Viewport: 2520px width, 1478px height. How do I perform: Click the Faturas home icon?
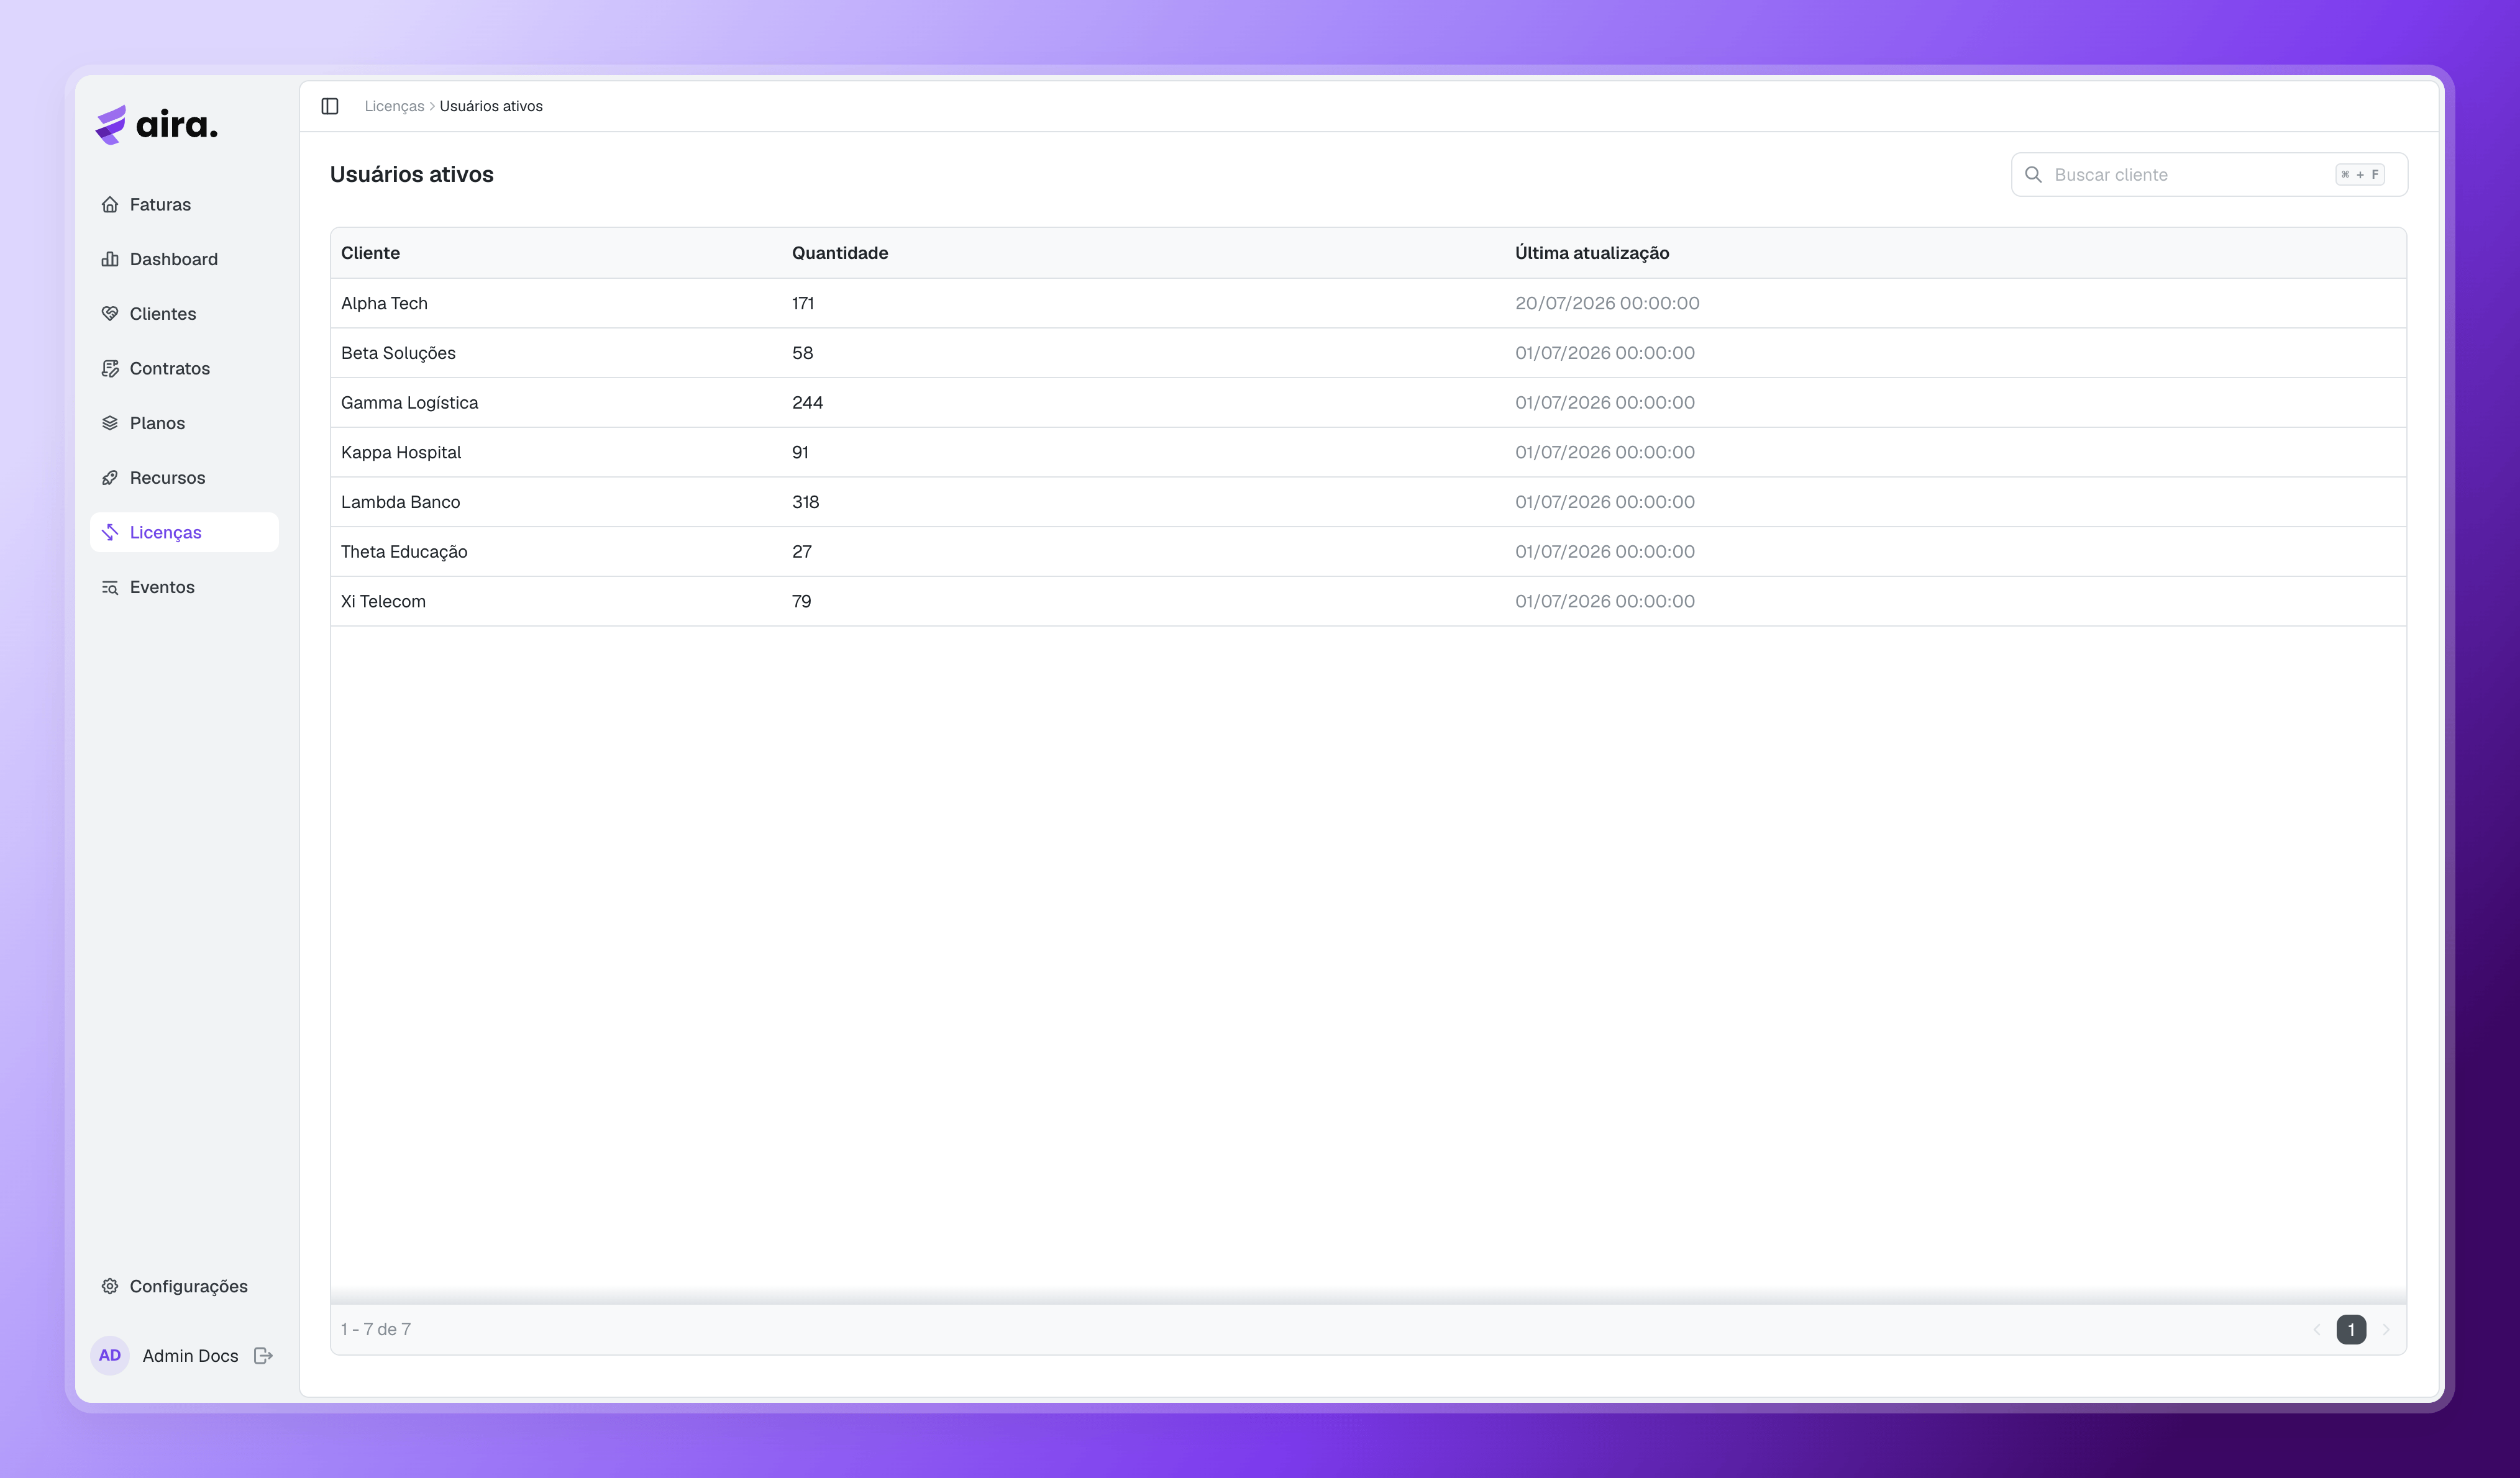pyautogui.click(x=110, y=204)
